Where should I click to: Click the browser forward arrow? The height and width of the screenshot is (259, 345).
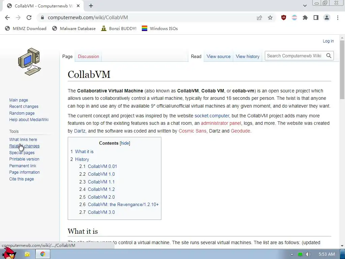click(x=18, y=18)
